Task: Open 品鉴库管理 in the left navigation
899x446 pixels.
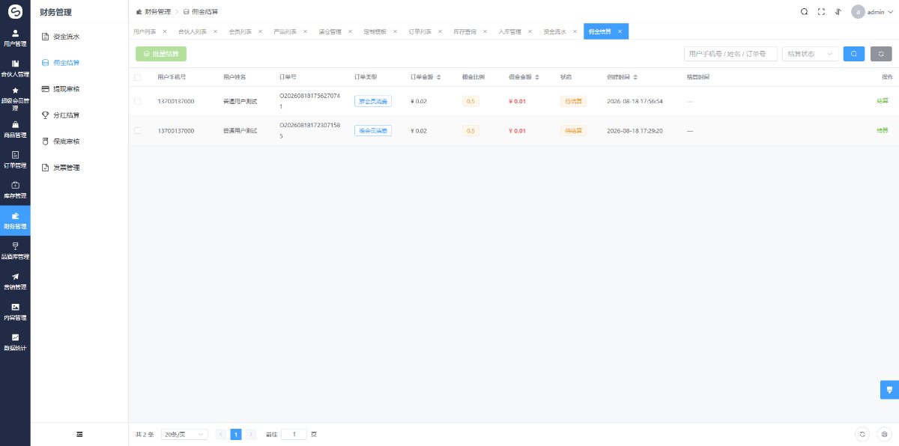Action: (x=15, y=251)
